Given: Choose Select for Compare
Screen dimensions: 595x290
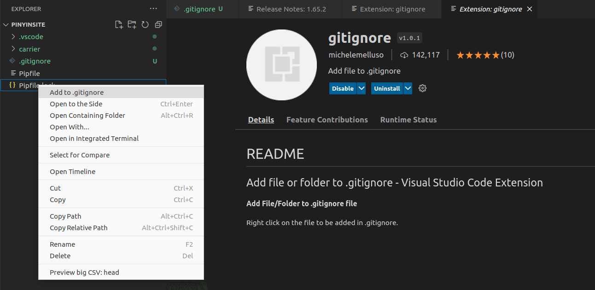Looking at the screenshot, I should point(121,155).
